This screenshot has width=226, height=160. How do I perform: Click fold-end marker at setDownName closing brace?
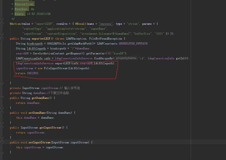coord(2,123)
